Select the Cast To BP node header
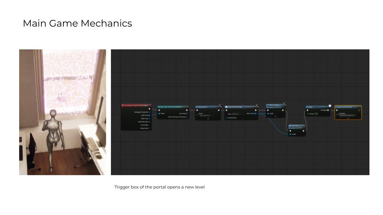 pos(172,107)
